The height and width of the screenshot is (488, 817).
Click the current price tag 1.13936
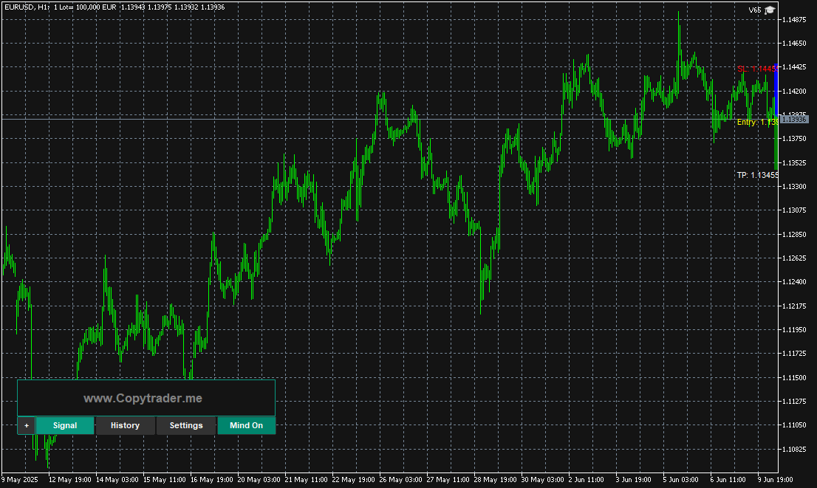point(794,120)
